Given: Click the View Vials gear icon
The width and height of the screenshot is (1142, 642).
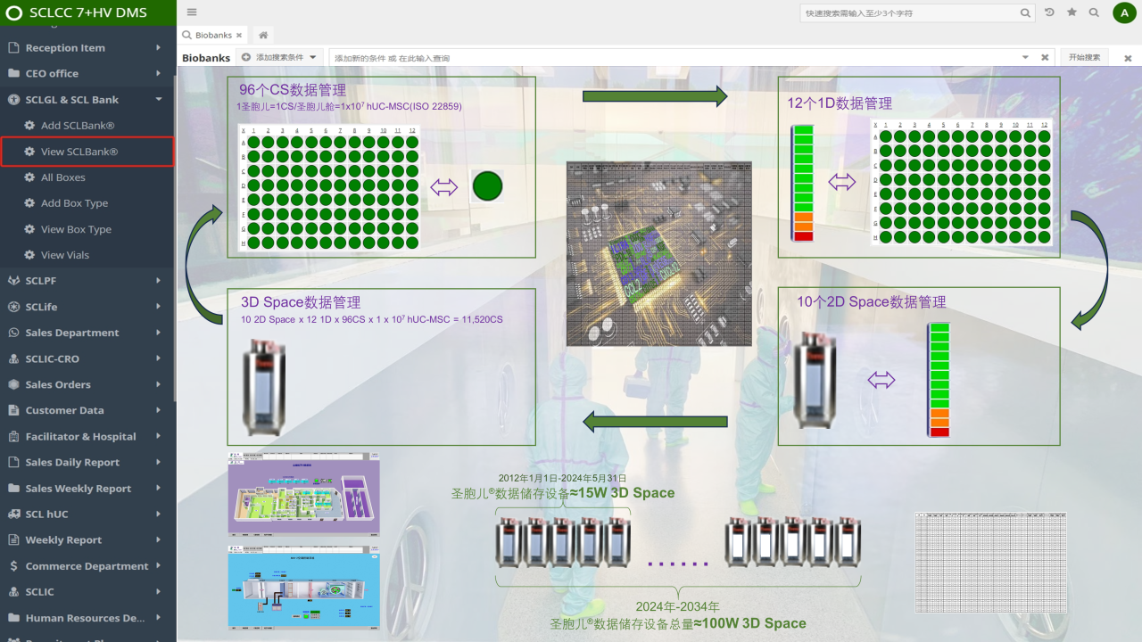Looking at the screenshot, I should click(29, 255).
